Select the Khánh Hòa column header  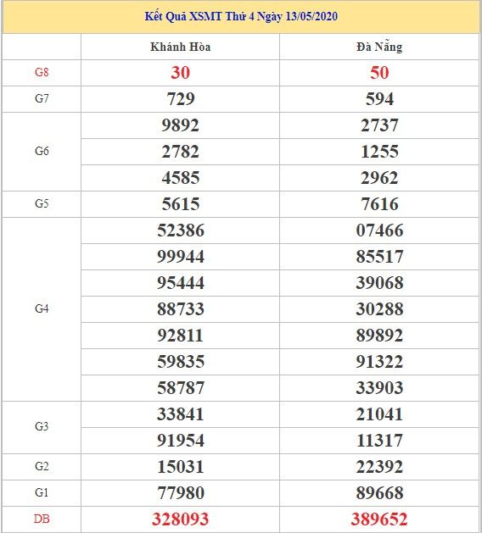pos(181,47)
